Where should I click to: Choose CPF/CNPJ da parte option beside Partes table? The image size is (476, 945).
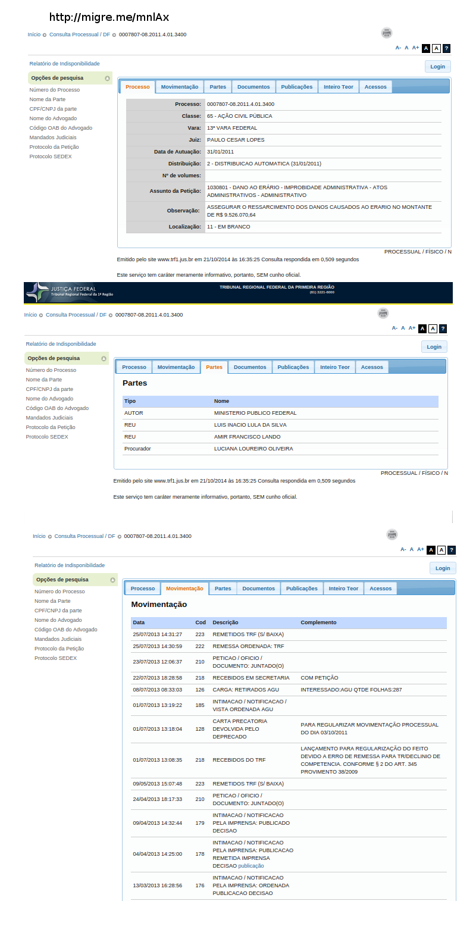tap(49, 389)
